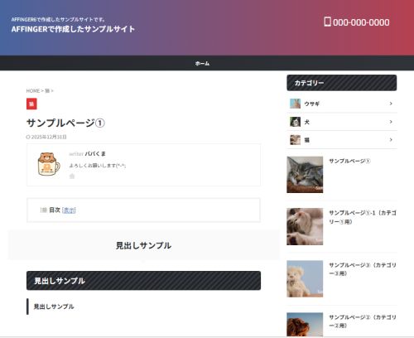Viewport: 414px width, 338px height.
Task: Show the table of contents via 表示 link
Action: tap(69, 210)
